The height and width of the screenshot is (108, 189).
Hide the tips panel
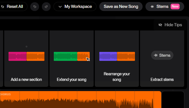(170, 25)
